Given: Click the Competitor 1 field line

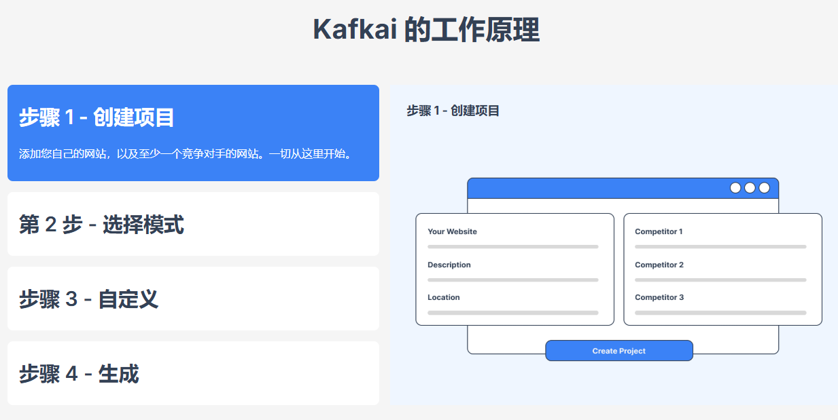Looking at the screenshot, I should [x=720, y=247].
